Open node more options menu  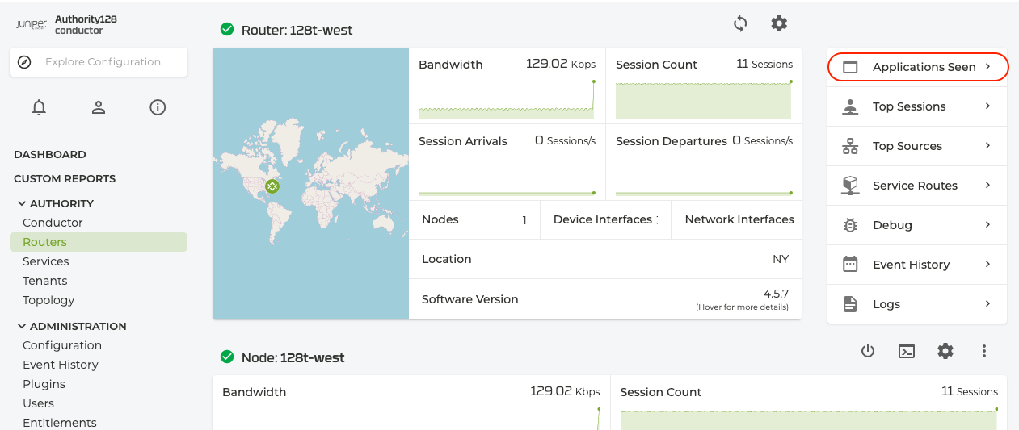[984, 351]
